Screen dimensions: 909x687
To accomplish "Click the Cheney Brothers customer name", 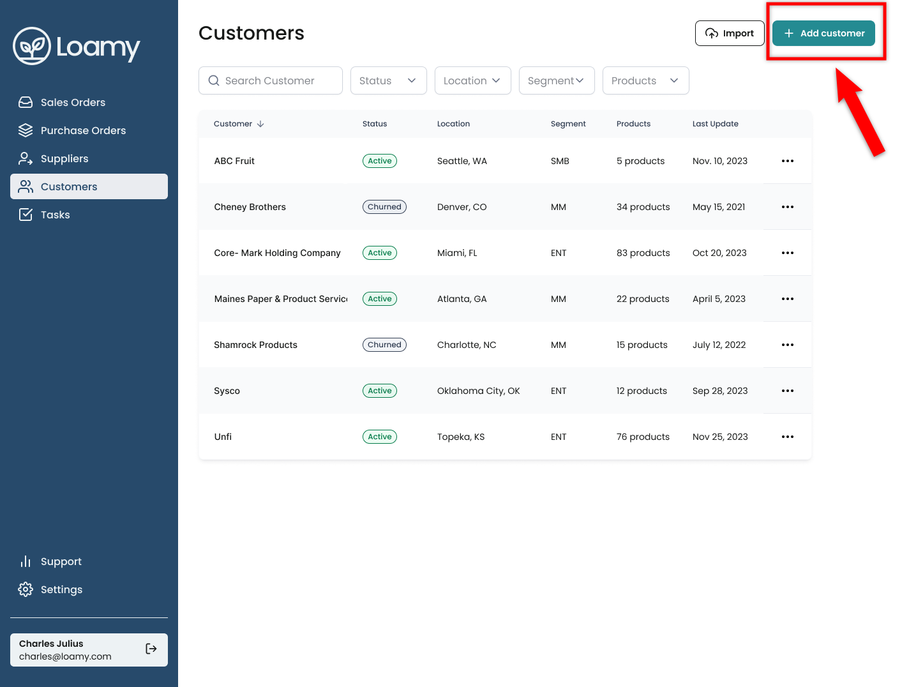I will click(x=250, y=207).
